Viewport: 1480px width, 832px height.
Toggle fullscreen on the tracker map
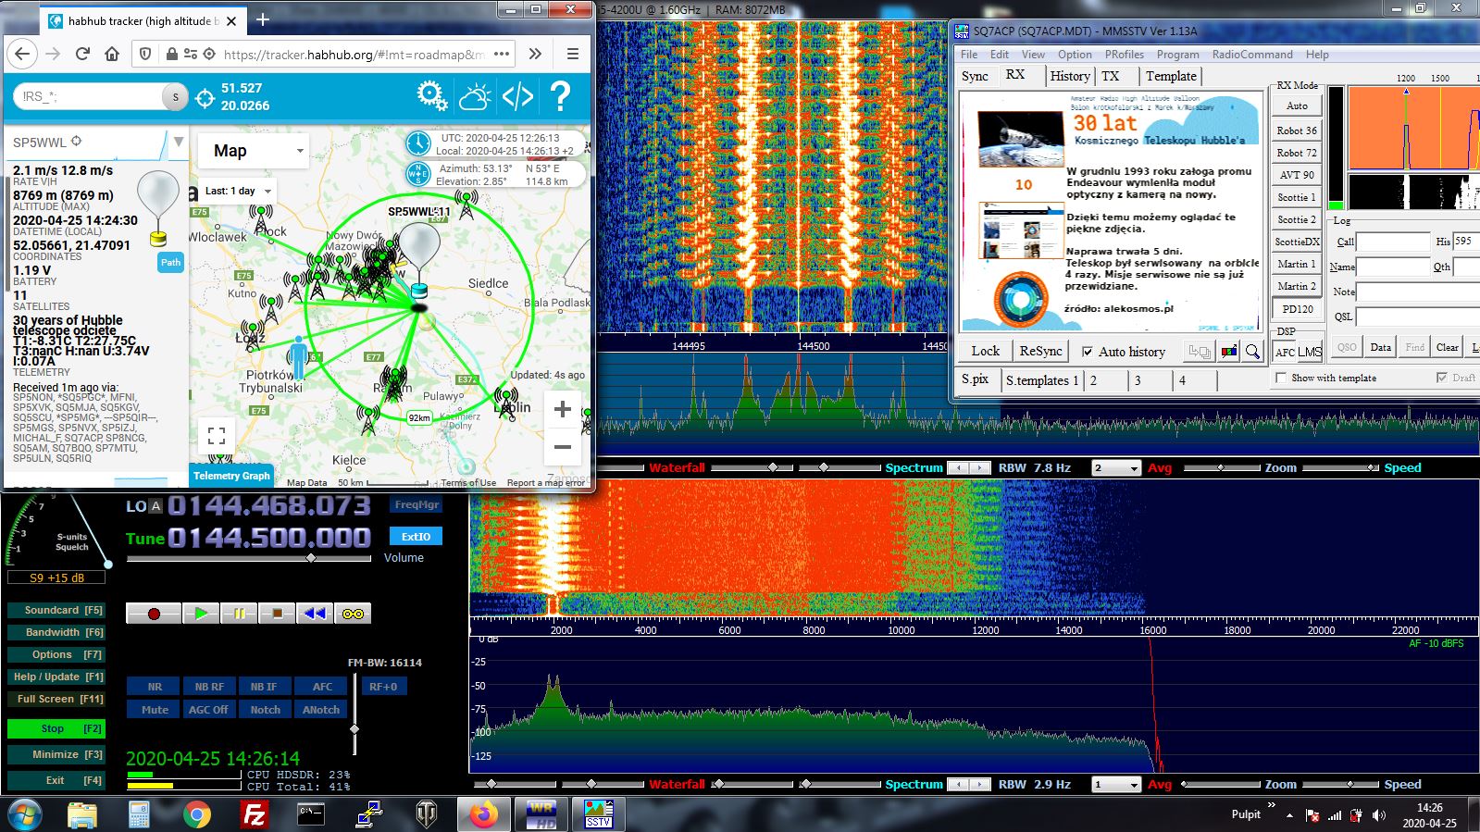click(217, 435)
